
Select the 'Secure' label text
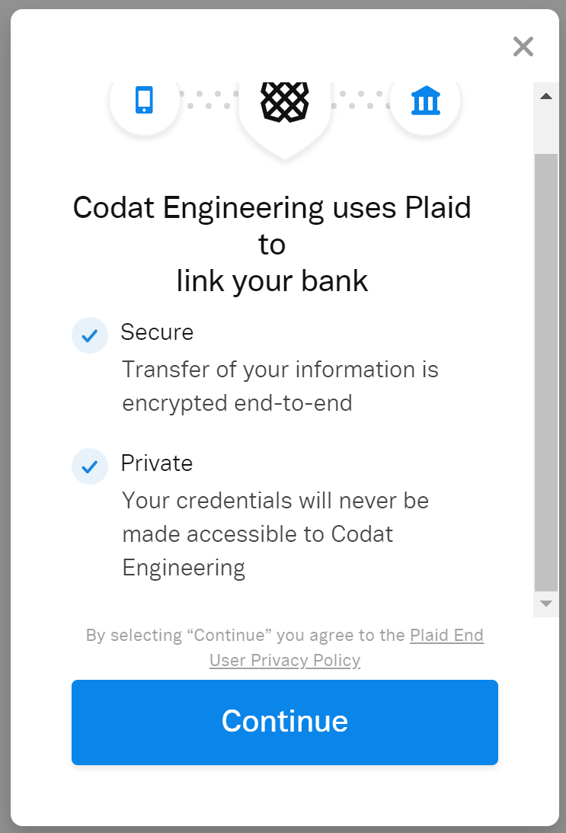point(157,332)
